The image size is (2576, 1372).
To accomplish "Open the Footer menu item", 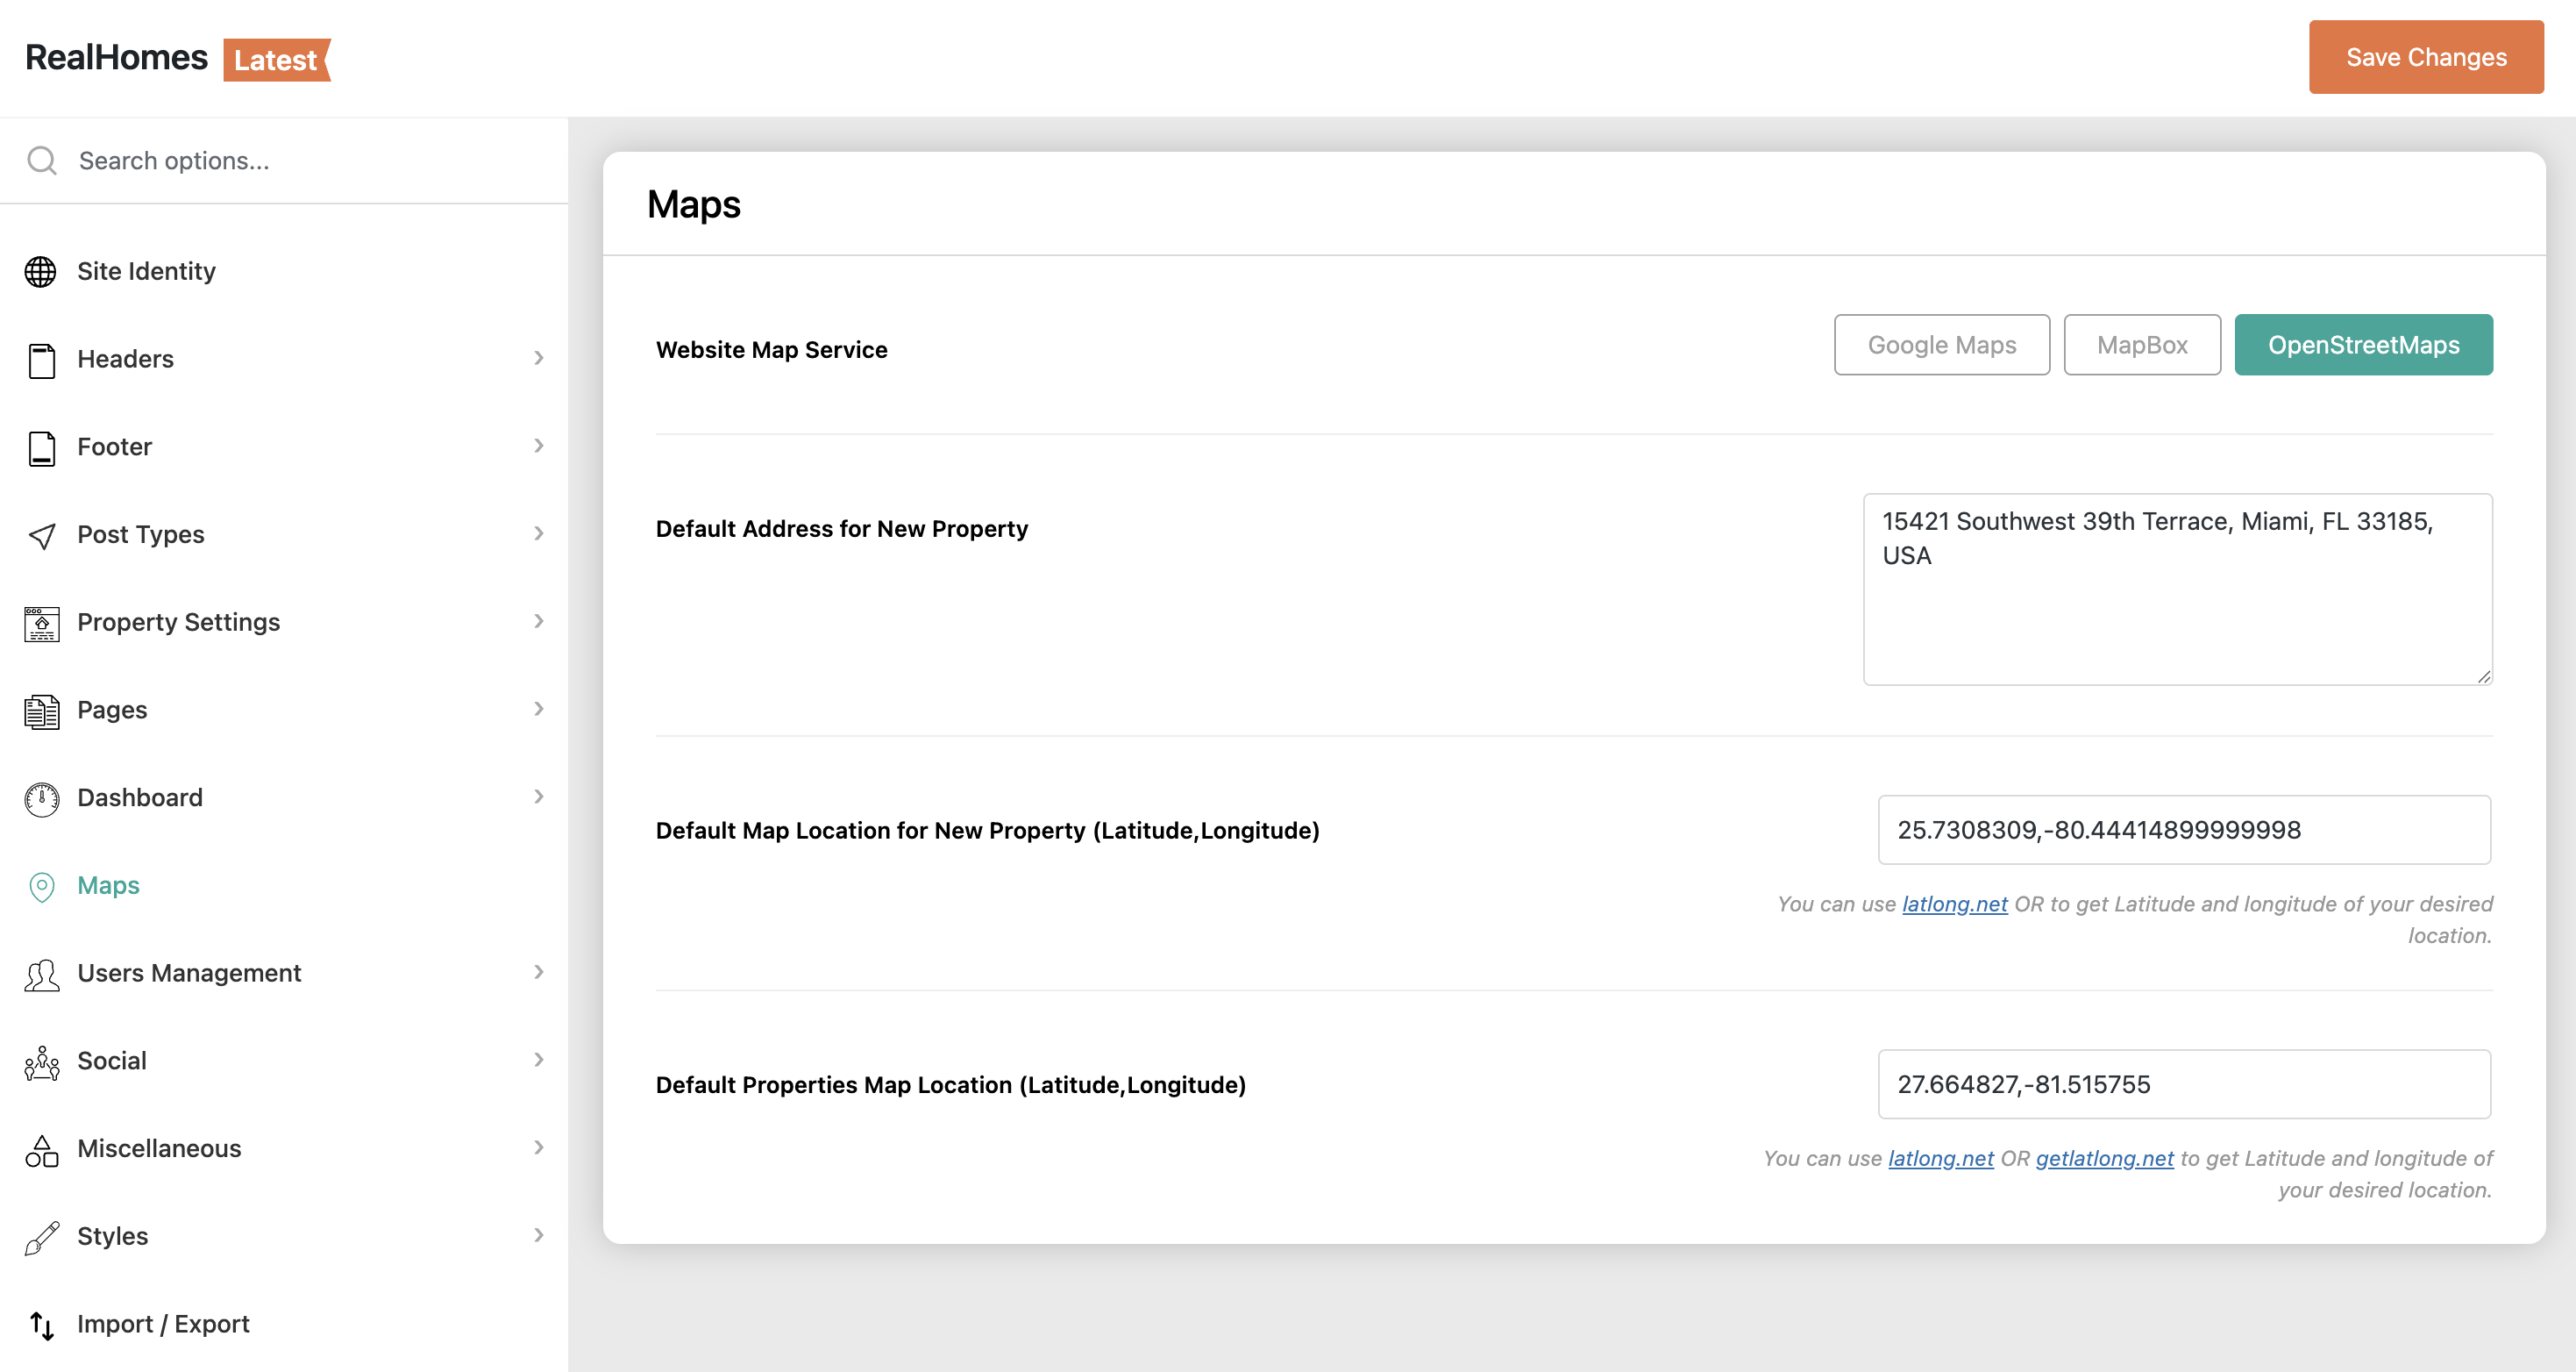I will [x=115, y=447].
